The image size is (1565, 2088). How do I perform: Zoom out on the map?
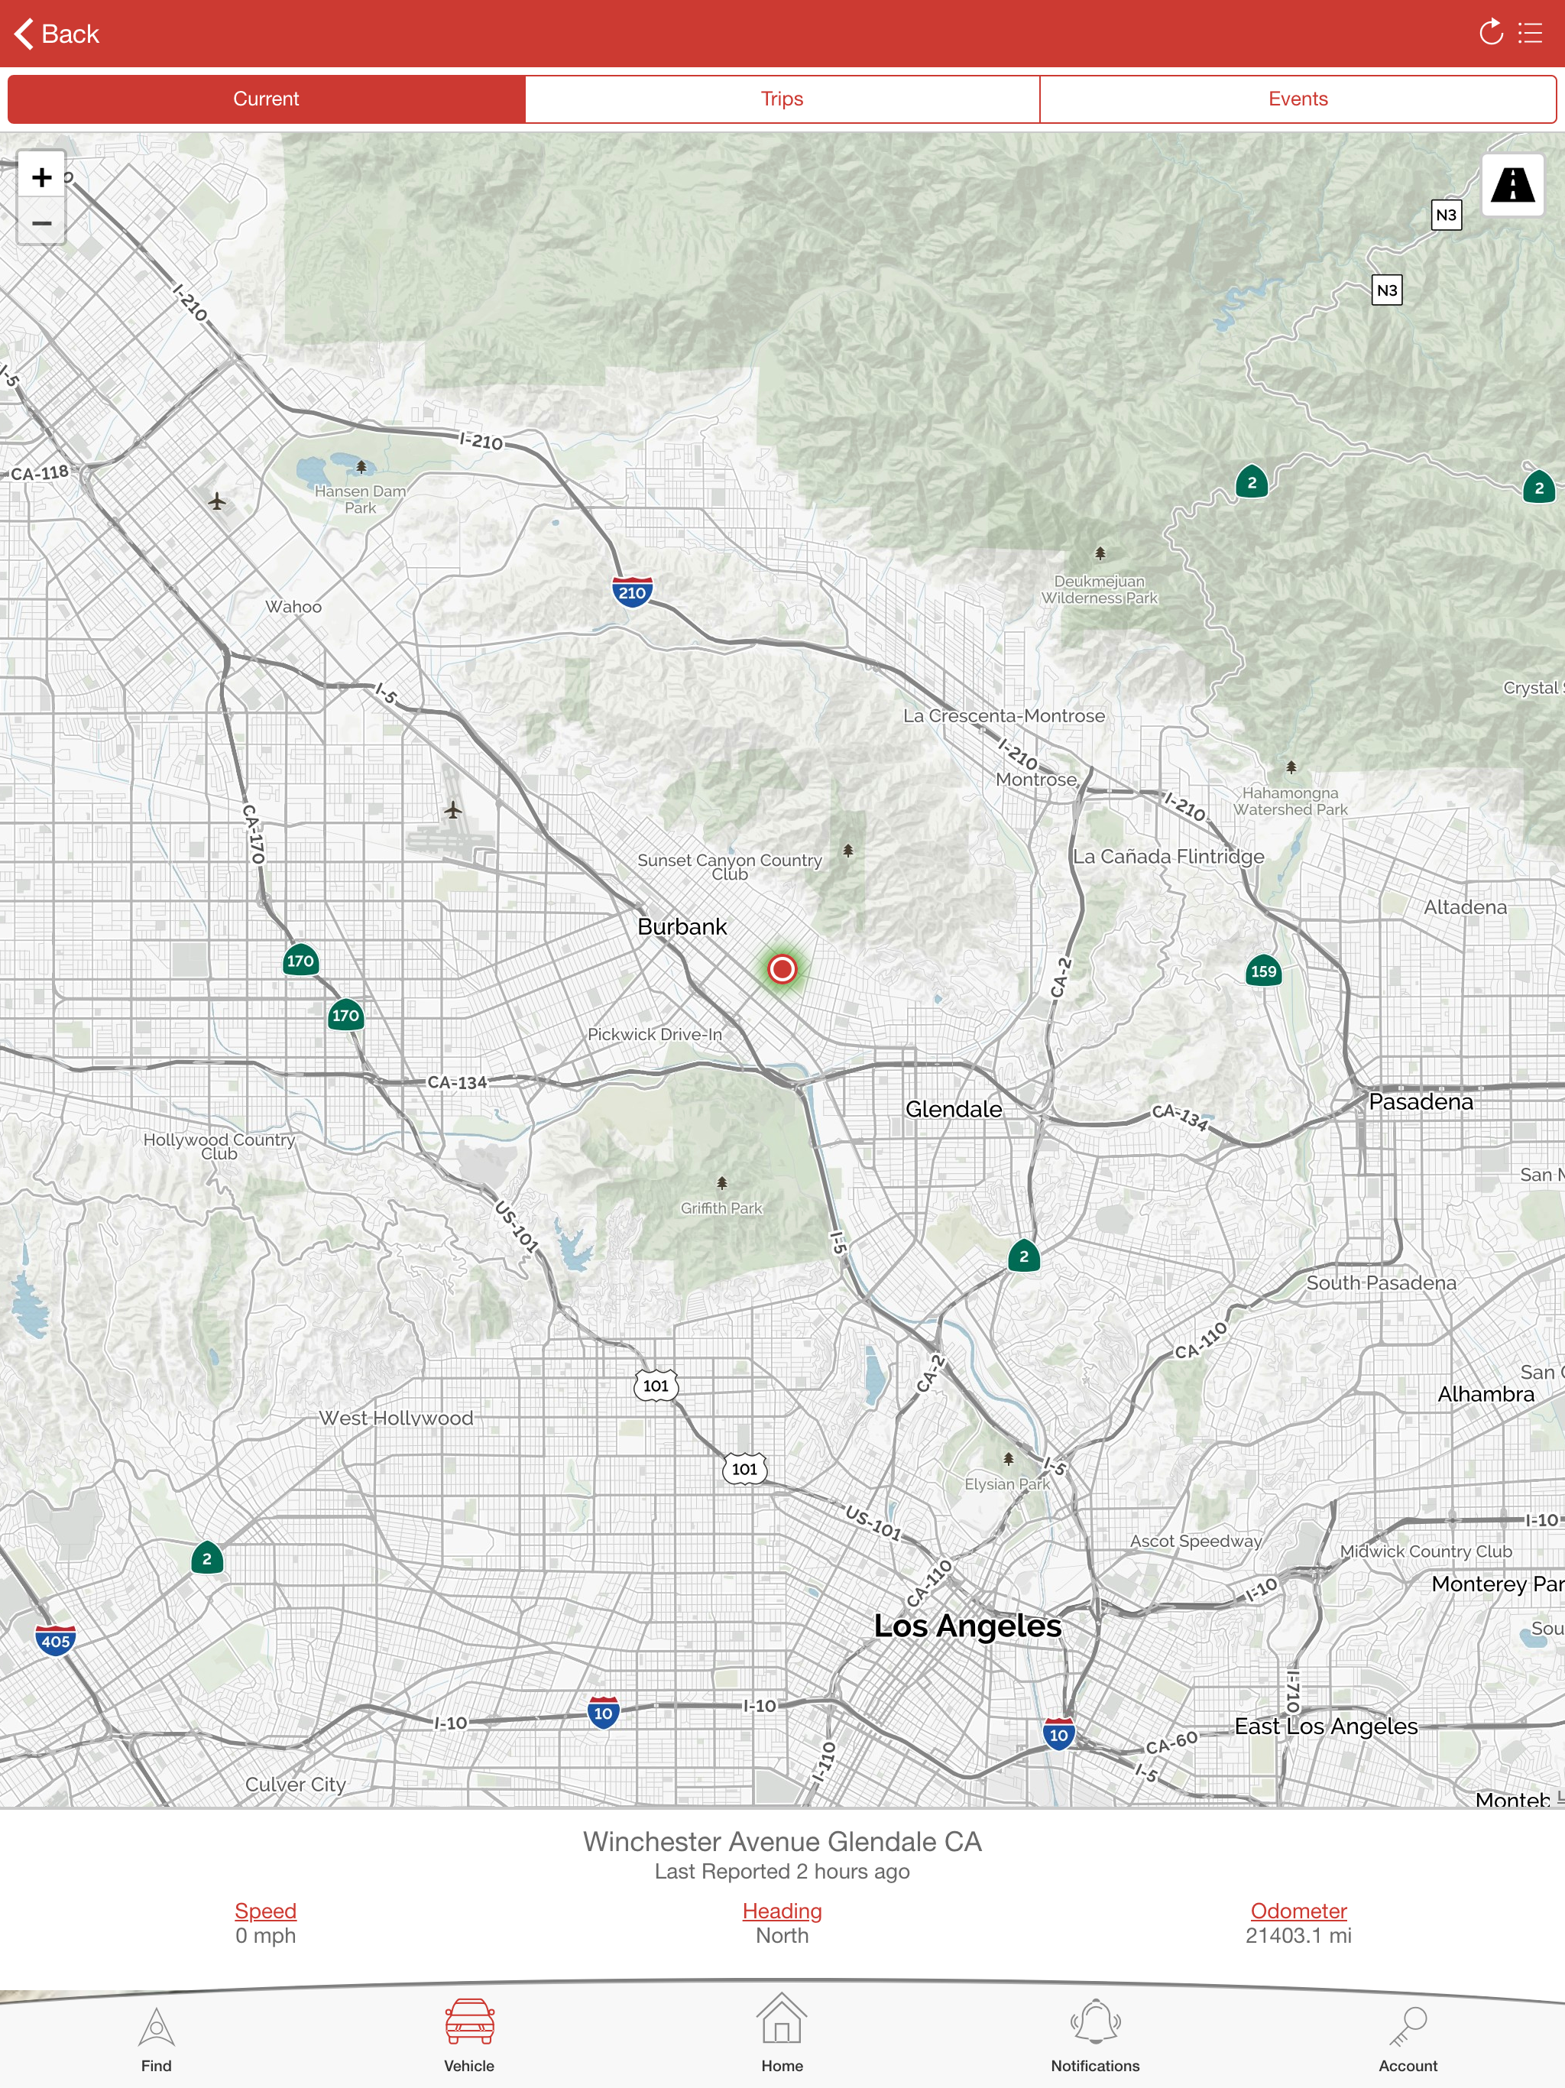[41, 224]
